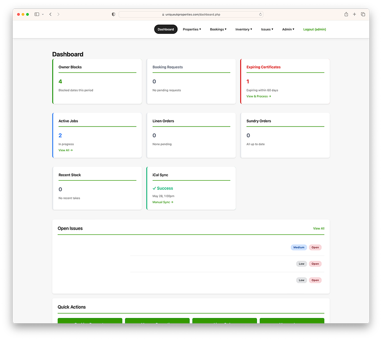The height and width of the screenshot is (340, 382).
Task: Click Open badge beside Medium priority
Action: click(x=315, y=247)
